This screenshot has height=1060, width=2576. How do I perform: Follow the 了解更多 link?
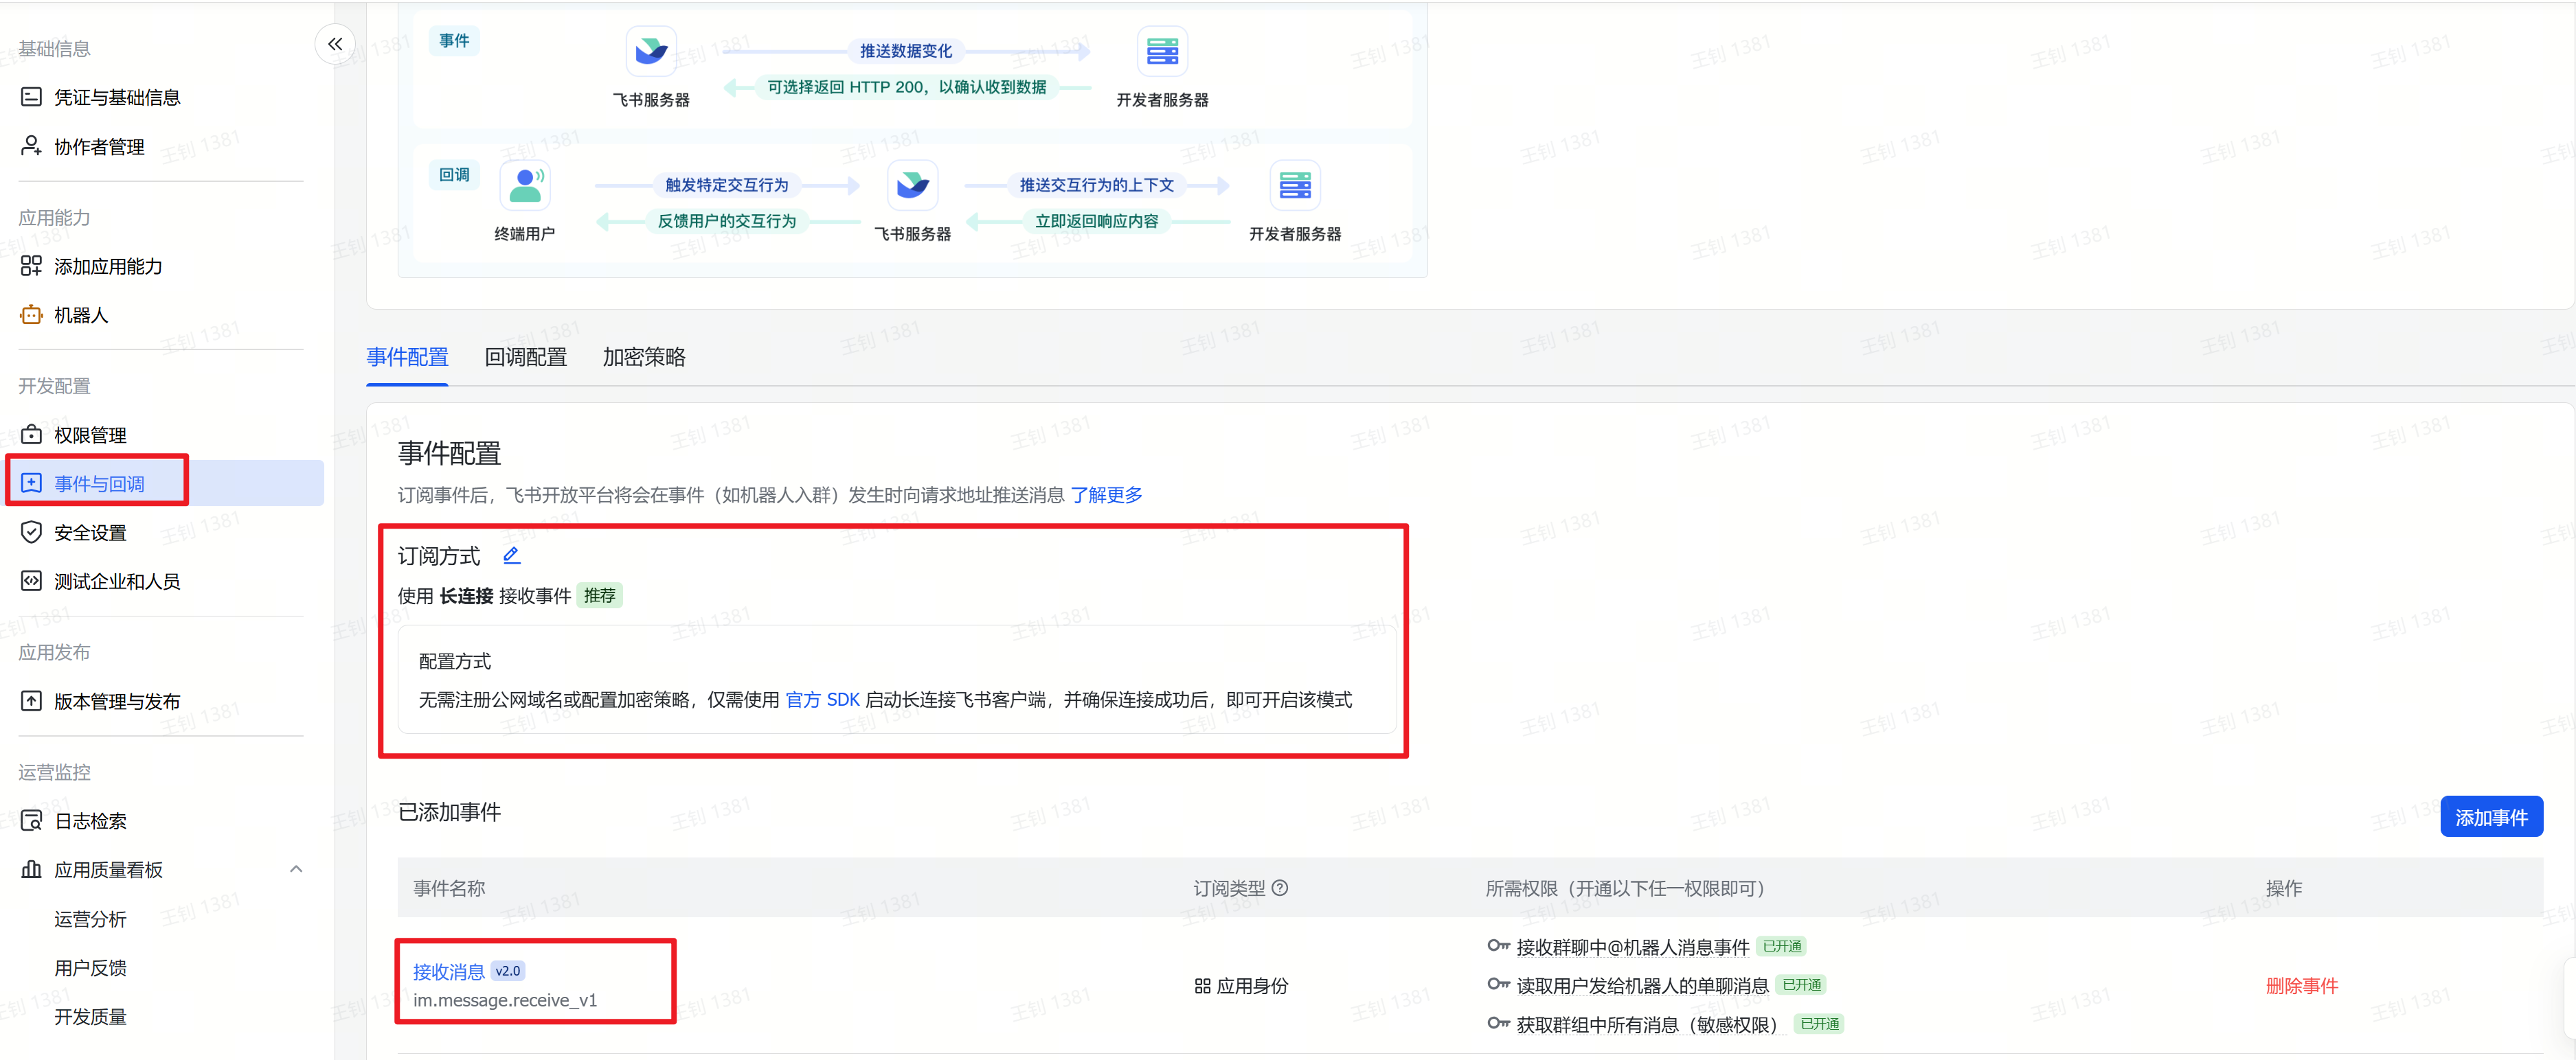[1106, 494]
